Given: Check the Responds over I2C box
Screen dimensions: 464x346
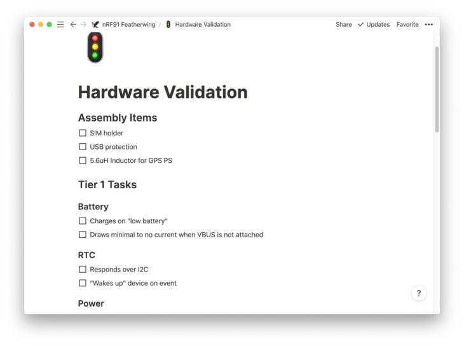Looking at the screenshot, I should [83, 269].
